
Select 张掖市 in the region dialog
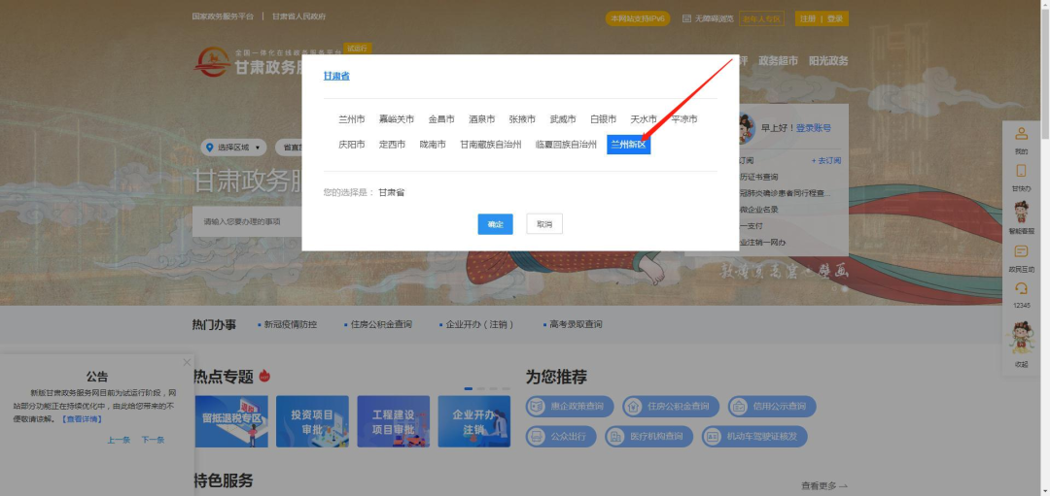(522, 119)
